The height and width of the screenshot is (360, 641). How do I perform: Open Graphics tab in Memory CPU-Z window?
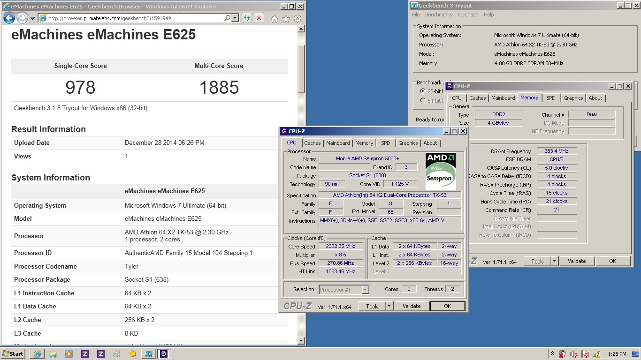(573, 98)
